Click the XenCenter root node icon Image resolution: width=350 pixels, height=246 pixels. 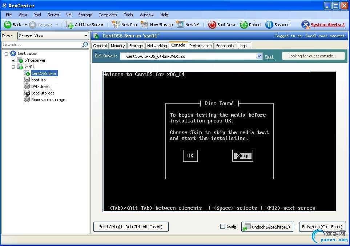coord(13,53)
